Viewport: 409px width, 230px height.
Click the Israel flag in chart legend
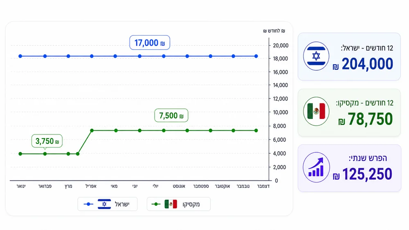point(104,204)
